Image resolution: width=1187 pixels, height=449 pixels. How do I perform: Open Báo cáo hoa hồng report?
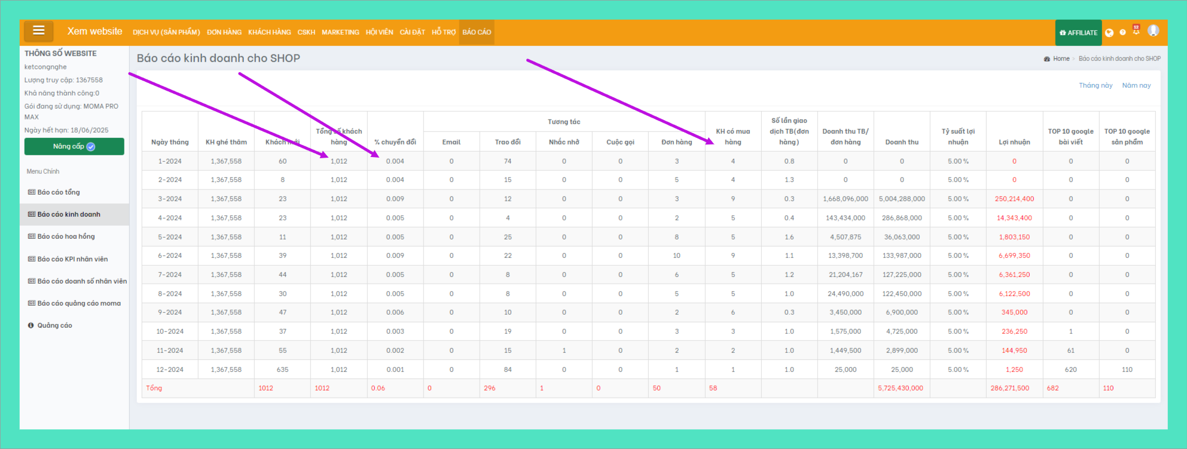coord(66,236)
